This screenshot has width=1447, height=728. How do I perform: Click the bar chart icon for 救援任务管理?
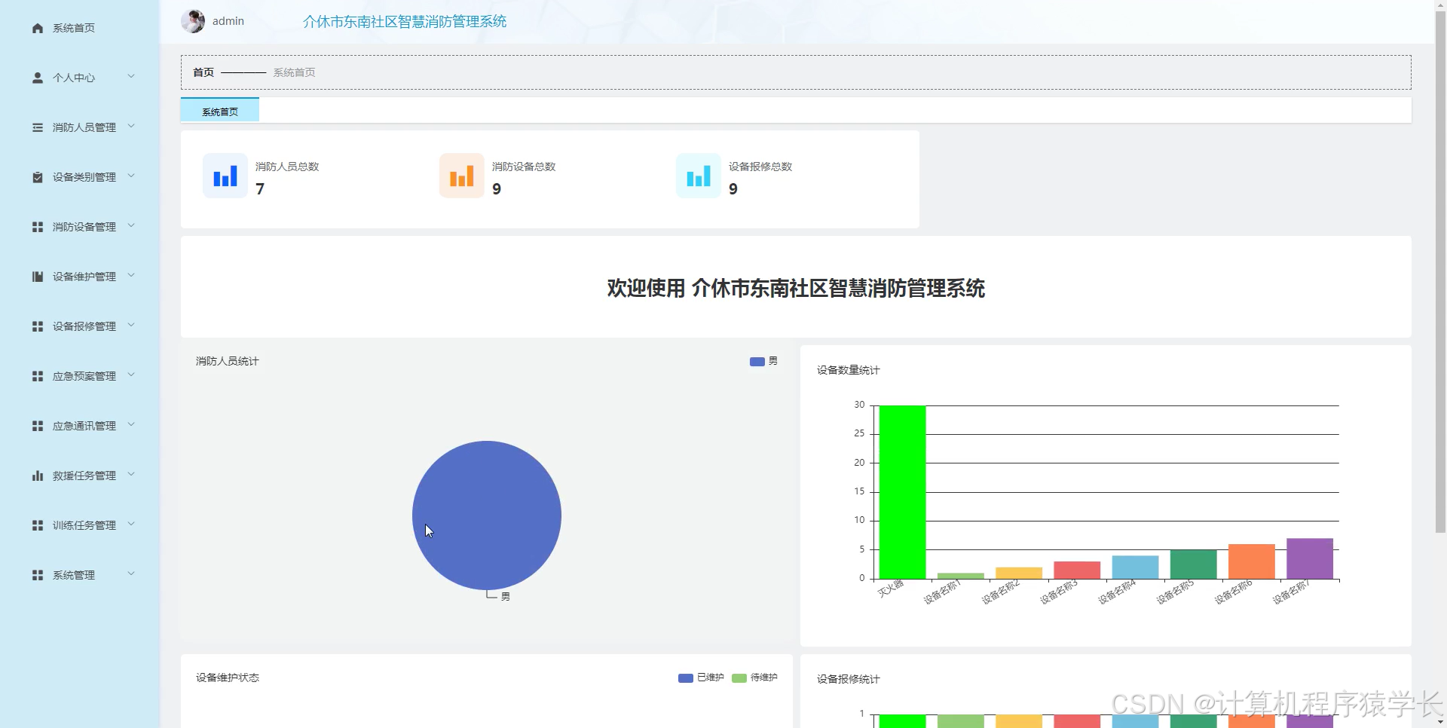pos(38,476)
